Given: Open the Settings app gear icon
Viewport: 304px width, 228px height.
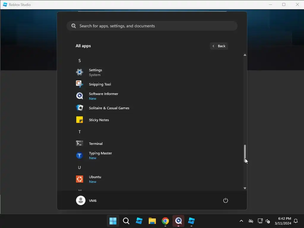Looking at the screenshot, I should click(x=80, y=72).
